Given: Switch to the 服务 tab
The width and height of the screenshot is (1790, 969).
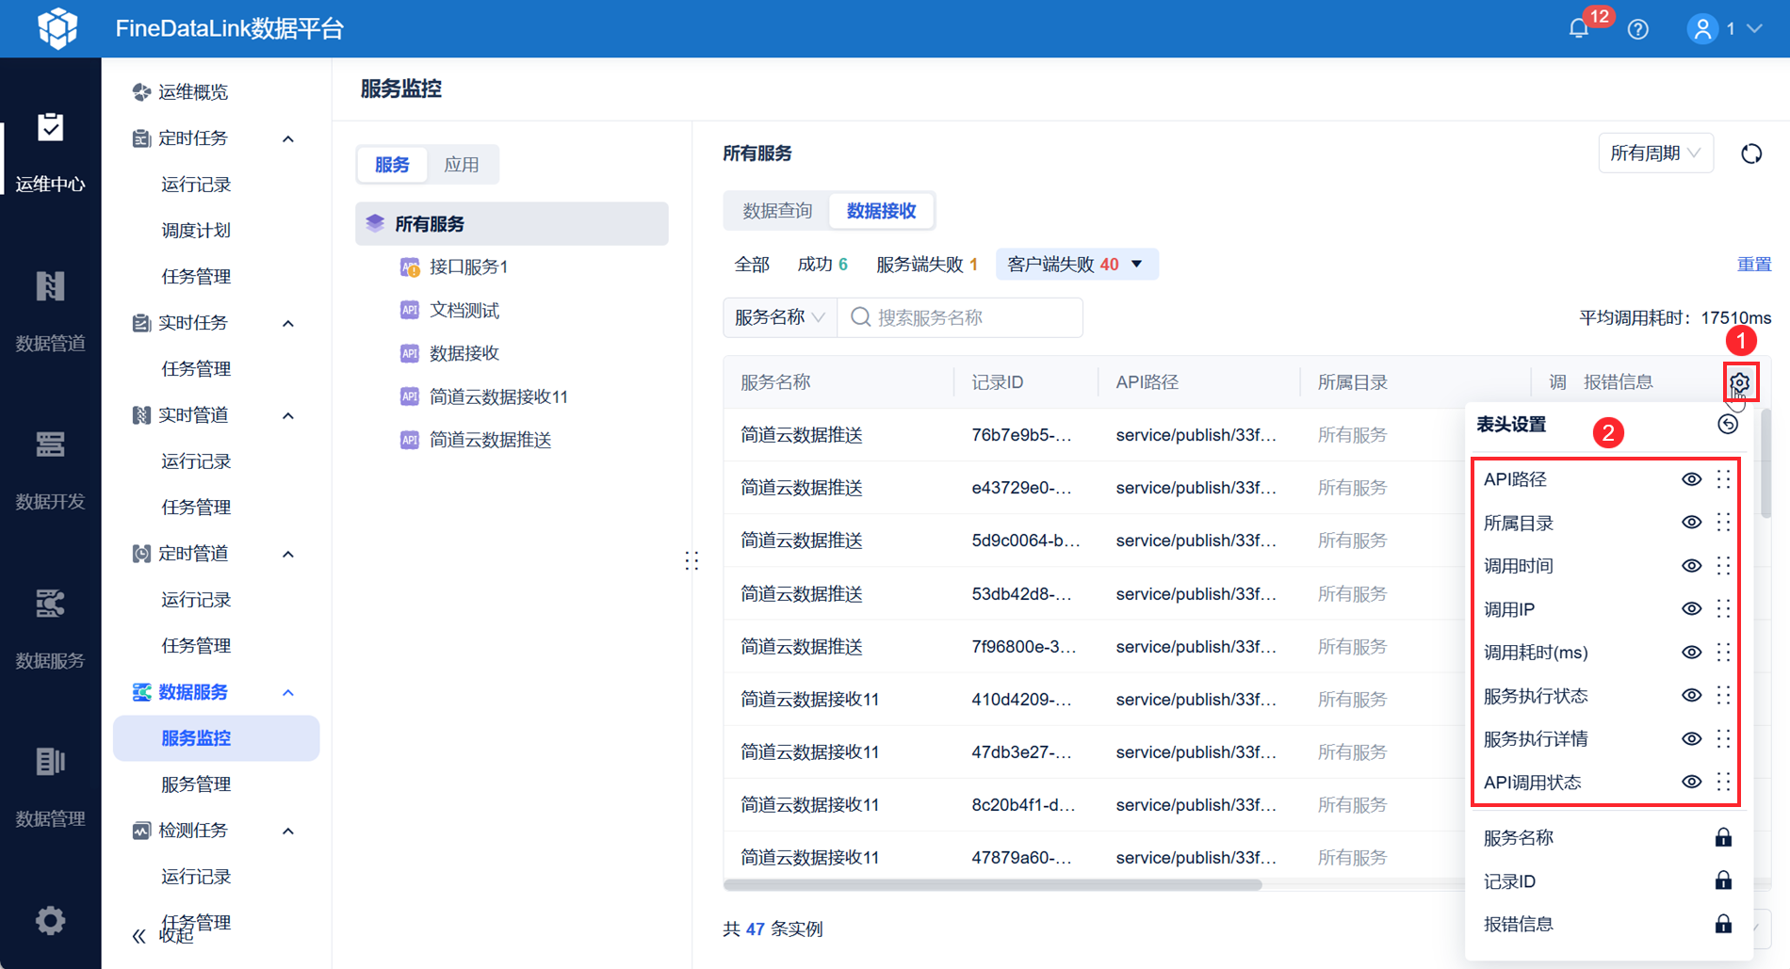Looking at the screenshot, I should pos(392,165).
